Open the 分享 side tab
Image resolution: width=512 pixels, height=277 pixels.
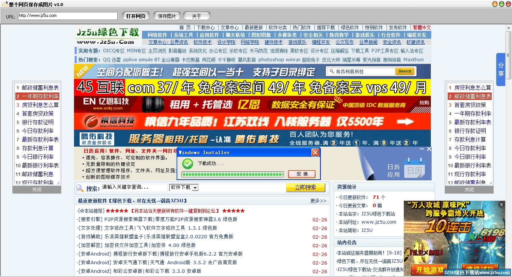click(x=501, y=70)
